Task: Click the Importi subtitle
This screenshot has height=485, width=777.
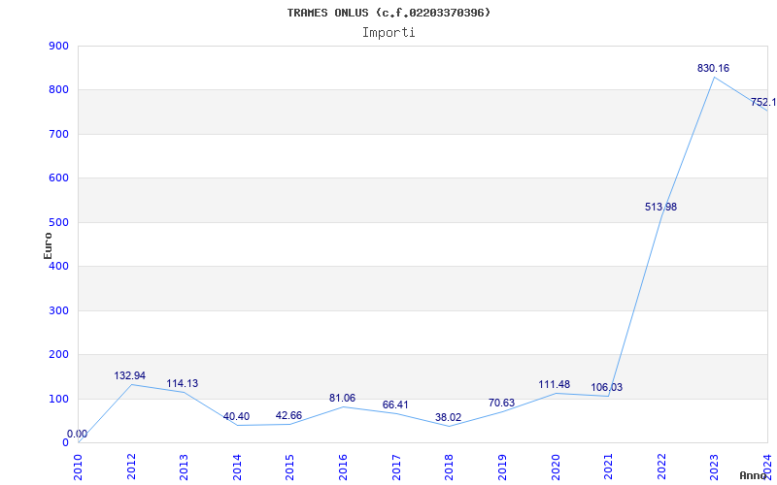Action: 388,33
